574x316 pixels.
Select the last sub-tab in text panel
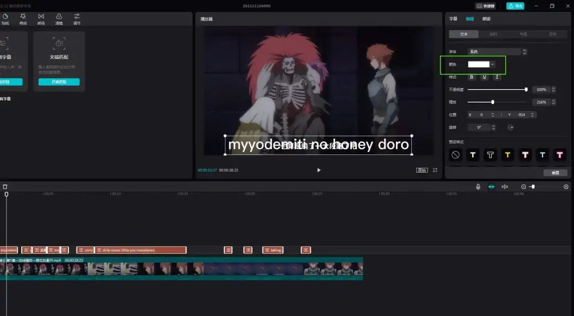(x=552, y=34)
